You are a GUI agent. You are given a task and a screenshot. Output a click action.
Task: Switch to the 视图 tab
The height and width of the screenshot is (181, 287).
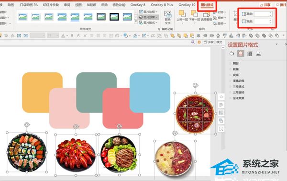coord(78,5)
